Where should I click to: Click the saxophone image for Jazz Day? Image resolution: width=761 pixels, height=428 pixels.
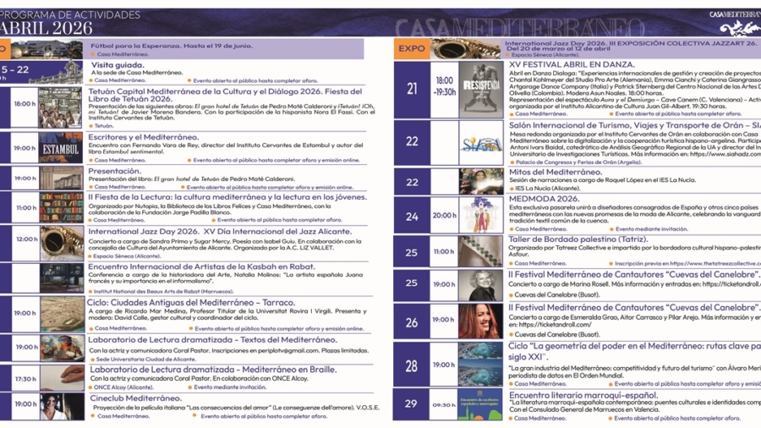(x=62, y=243)
